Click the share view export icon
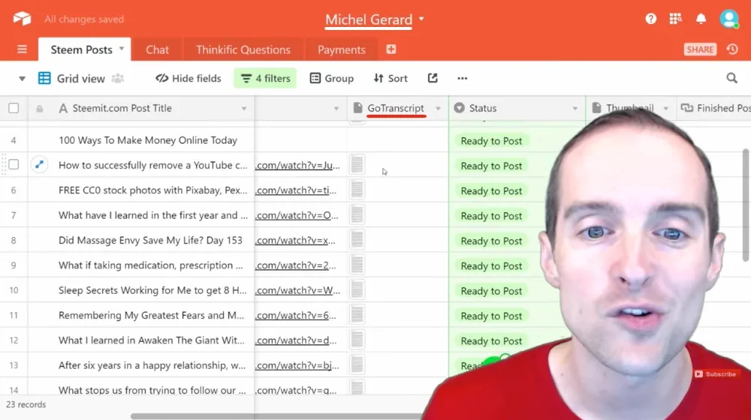751x420 pixels. point(433,78)
